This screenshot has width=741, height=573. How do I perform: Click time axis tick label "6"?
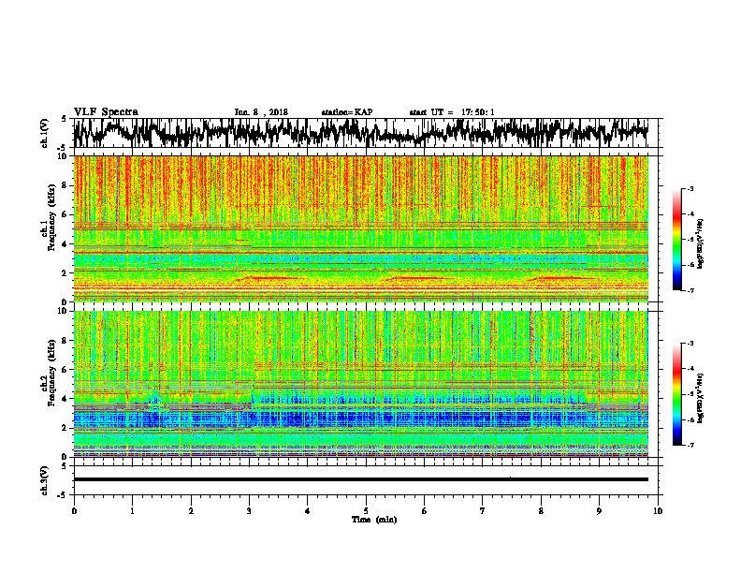[x=425, y=511]
